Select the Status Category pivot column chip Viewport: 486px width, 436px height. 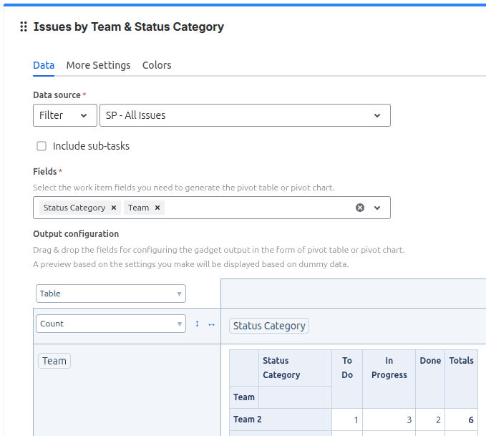click(269, 326)
